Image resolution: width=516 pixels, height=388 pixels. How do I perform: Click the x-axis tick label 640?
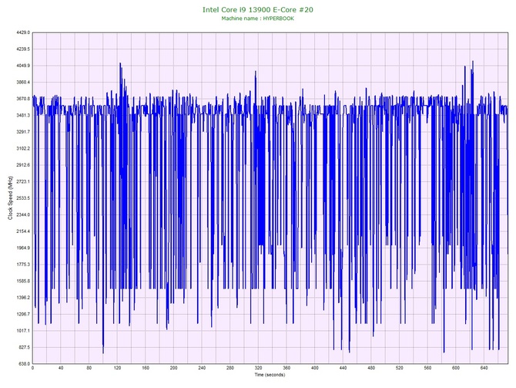click(484, 368)
